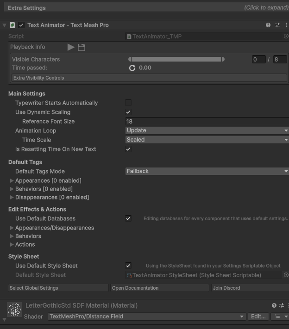Click the Text Animator script hash icon
Screen dimensions: 289x329
pos(13,25)
